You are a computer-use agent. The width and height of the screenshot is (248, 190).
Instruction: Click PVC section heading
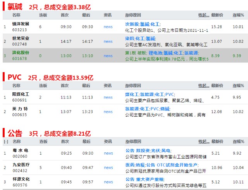pos(14,77)
